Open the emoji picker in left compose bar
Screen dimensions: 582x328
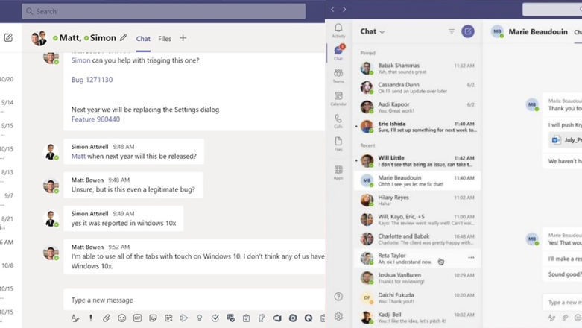click(x=121, y=318)
